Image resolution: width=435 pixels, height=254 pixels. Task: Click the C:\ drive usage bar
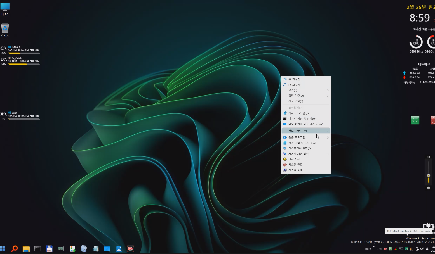(x=24, y=53)
